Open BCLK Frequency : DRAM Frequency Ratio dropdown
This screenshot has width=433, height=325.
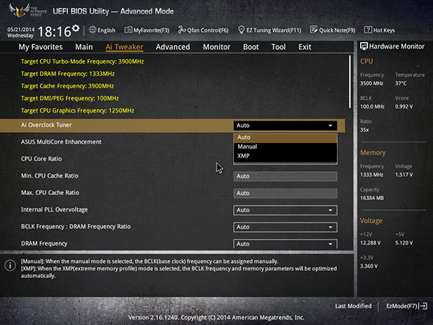285,227
